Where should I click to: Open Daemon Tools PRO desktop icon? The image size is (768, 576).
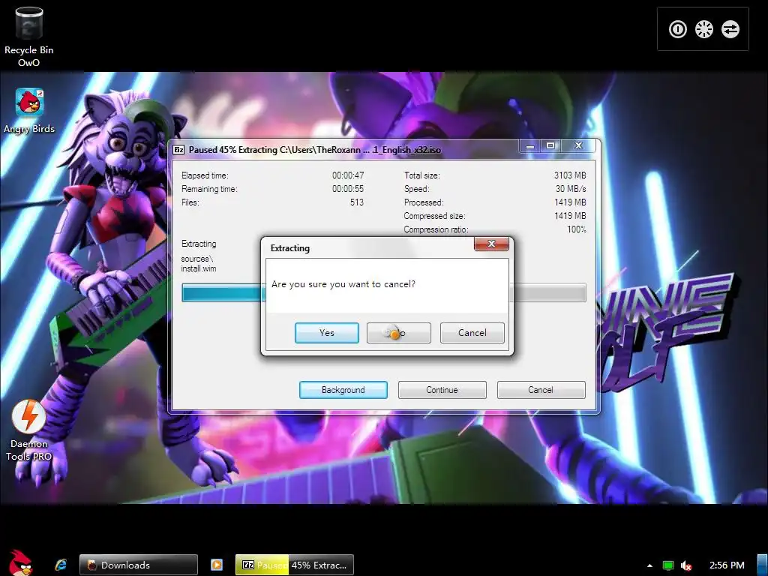pos(29,430)
